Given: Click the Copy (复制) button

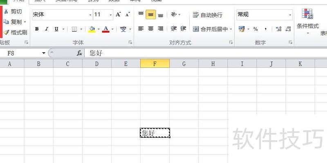Looking at the screenshot, I should [x=13, y=22].
